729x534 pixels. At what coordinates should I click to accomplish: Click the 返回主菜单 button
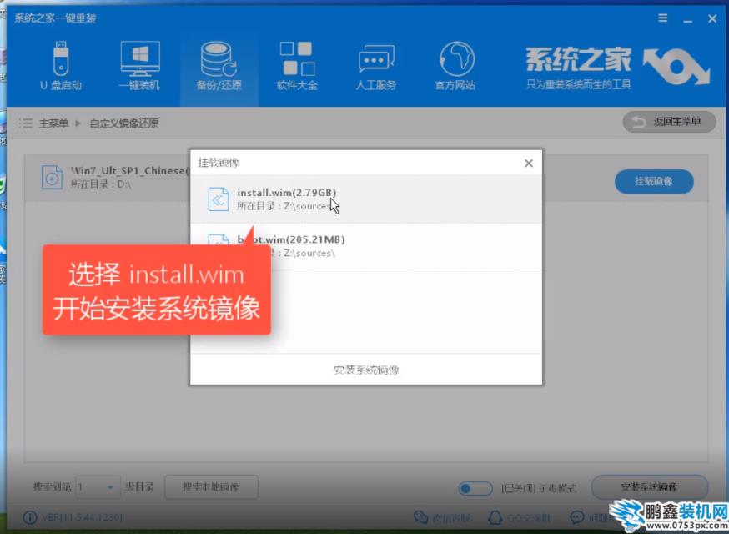coord(669,122)
